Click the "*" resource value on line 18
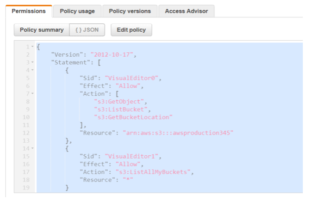The image size is (311, 201). pos(128,180)
